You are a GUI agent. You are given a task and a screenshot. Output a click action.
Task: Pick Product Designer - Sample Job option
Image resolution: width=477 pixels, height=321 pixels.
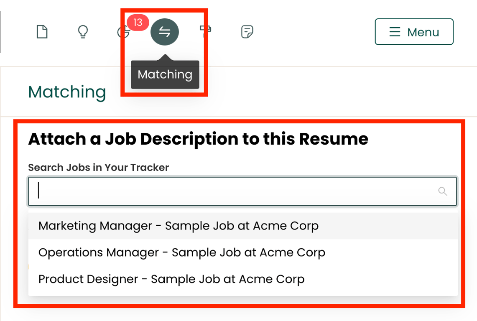(243, 279)
